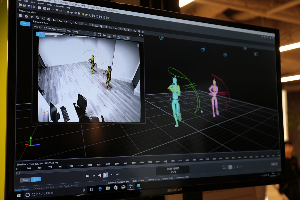Switch to Edit mode in timeline
Viewport: 300px width, 200px height.
[x=36, y=179]
